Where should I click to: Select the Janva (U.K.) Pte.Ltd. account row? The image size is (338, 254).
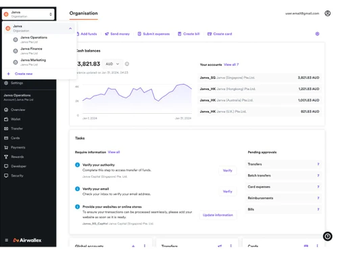[260, 112]
